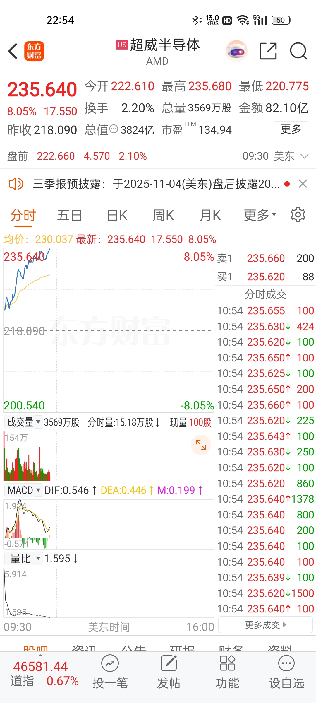This screenshot has width=316, height=703.
Task: Tap the 分时成交 header
Action: click(x=265, y=294)
